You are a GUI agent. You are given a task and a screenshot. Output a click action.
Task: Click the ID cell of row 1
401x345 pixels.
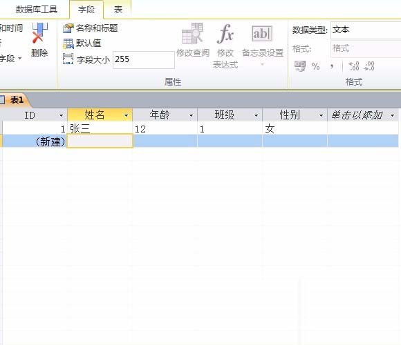pos(35,128)
